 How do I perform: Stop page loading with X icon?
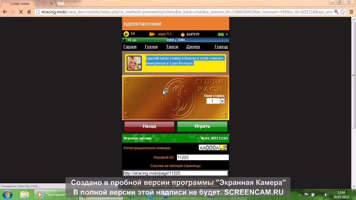(x=21, y=12)
